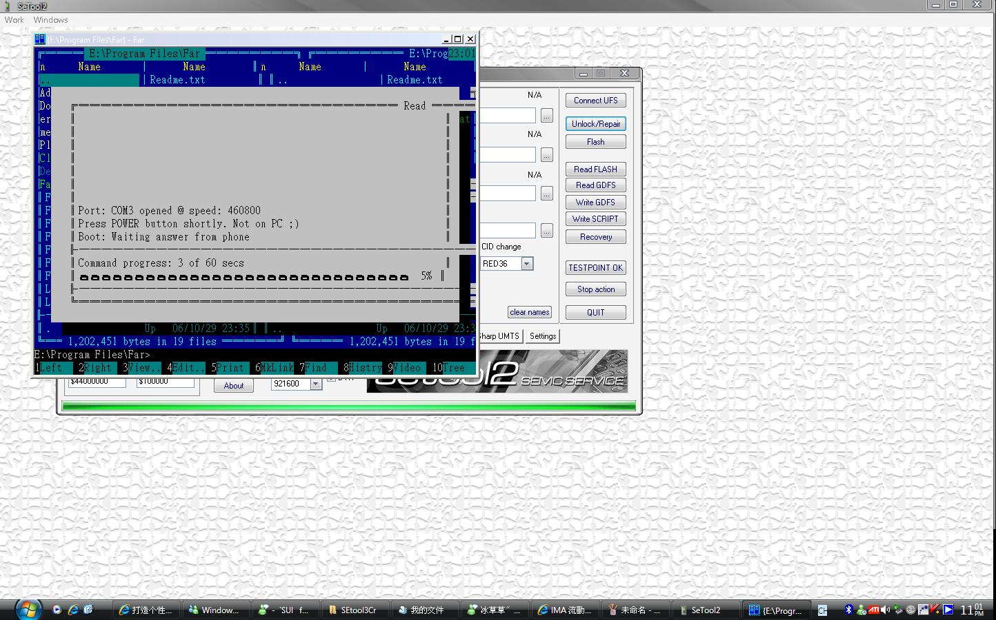The width and height of the screenshot is (996, 620).
Task: Click the green progress bar
Action: point(348,406)
